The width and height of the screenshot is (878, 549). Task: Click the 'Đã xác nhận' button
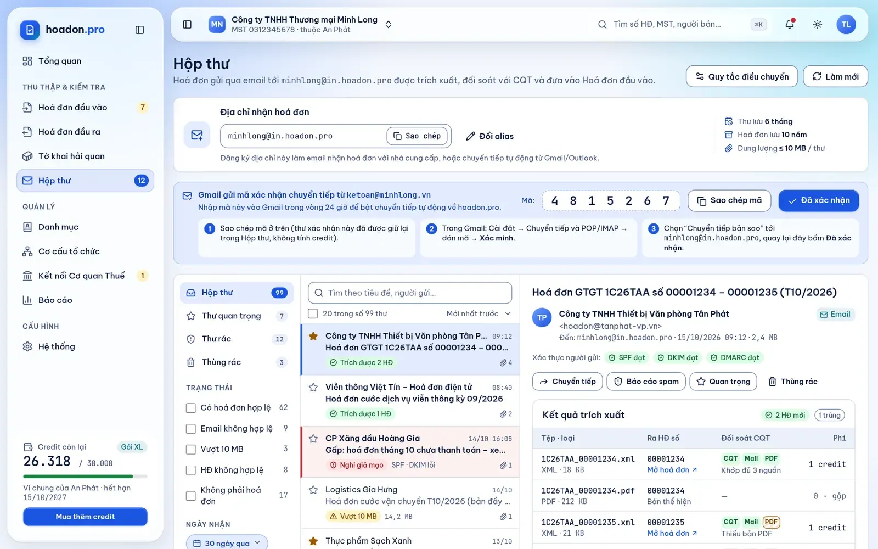pos(818,200)
